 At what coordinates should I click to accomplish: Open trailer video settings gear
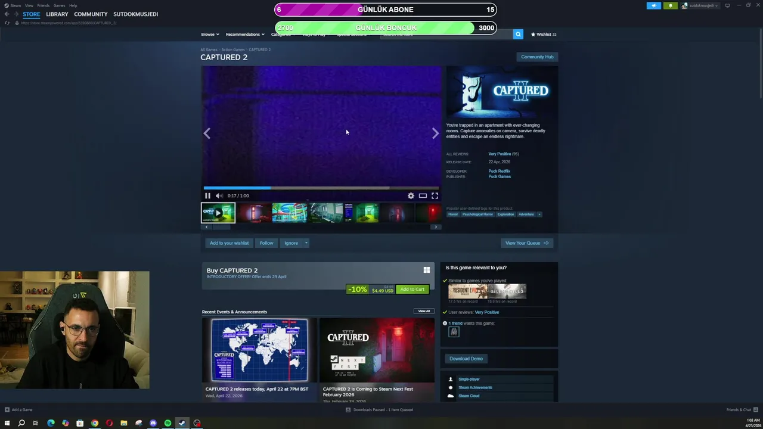(x=411, y=195)
